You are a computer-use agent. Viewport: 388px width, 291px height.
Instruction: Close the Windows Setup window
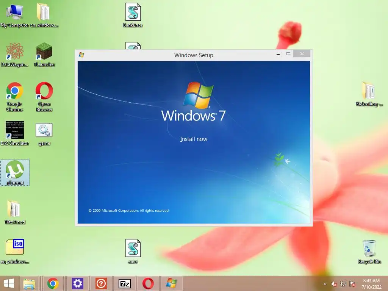[302, 54]
